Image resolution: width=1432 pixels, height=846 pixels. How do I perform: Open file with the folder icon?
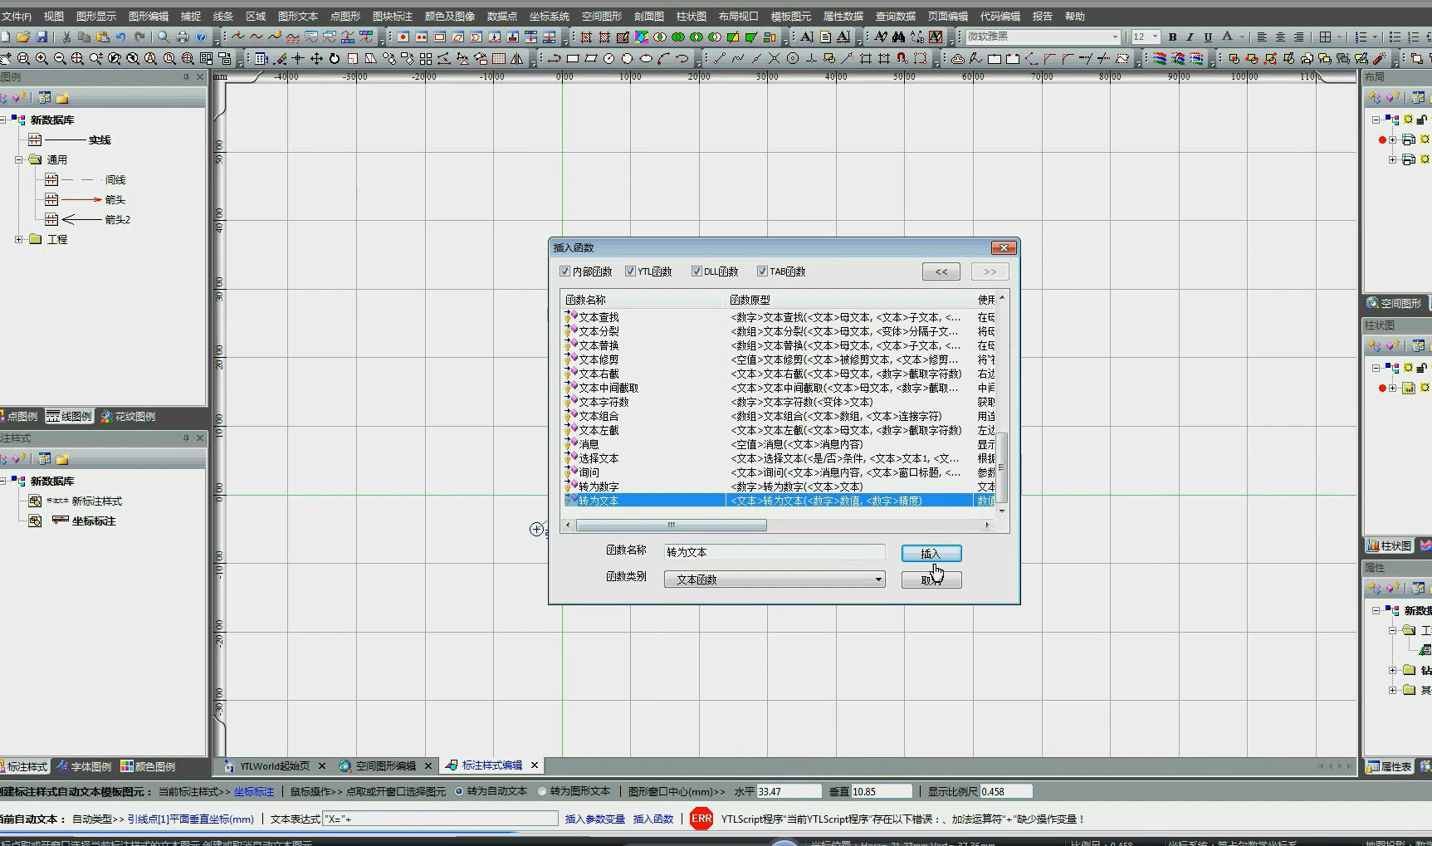pyautogui.click(x=23, y=37)
